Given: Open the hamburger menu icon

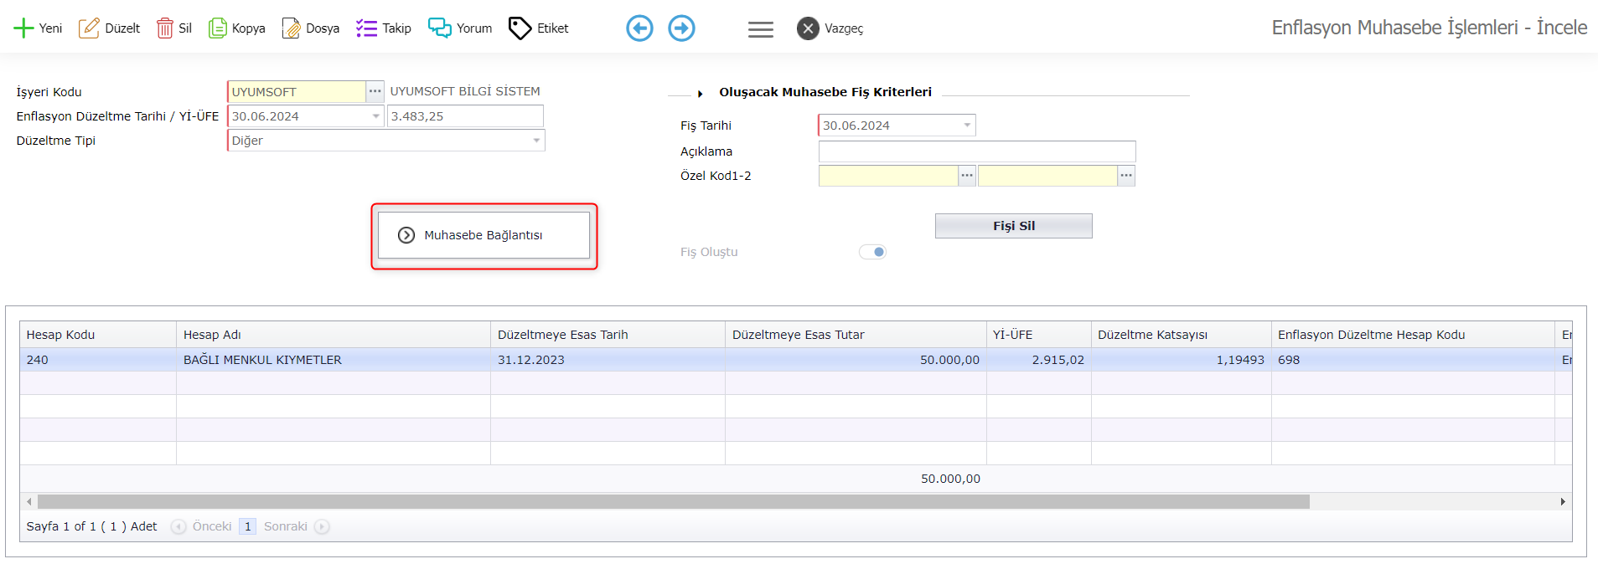Looking at the screenshot, I should tap(761, 29).
